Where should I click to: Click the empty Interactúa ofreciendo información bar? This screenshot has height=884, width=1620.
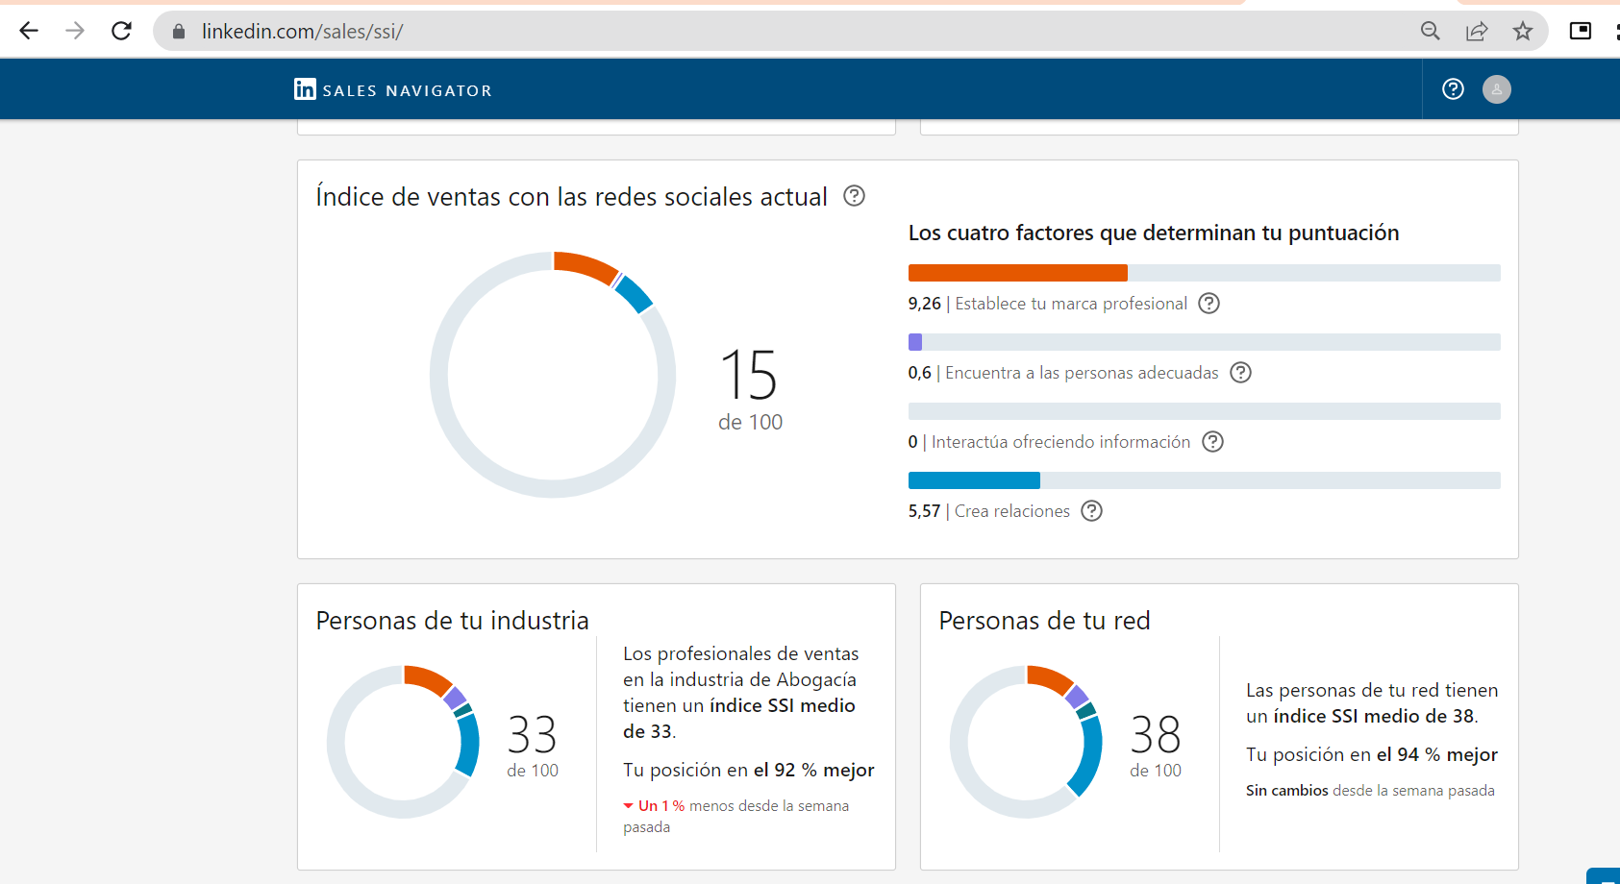[1205, 411]
